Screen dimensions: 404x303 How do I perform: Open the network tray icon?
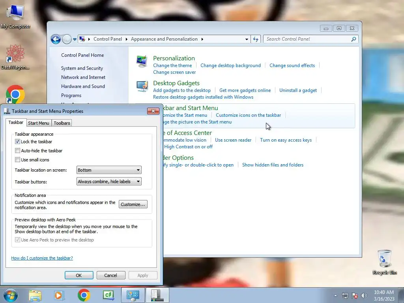click(x=345, y=296)
